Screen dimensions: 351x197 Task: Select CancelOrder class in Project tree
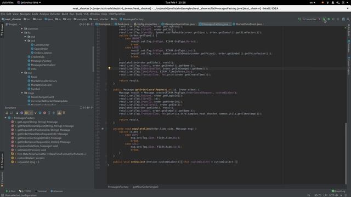tap(42, 45)
